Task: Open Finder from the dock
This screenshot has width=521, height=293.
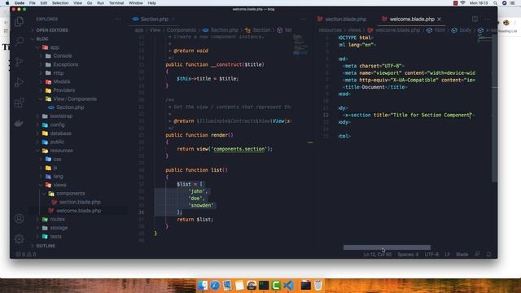Action: coord(203,285)
